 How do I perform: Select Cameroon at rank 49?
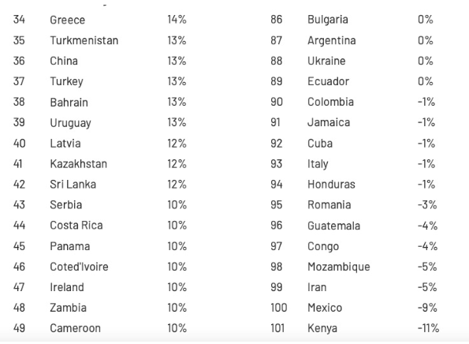point(75,328)
